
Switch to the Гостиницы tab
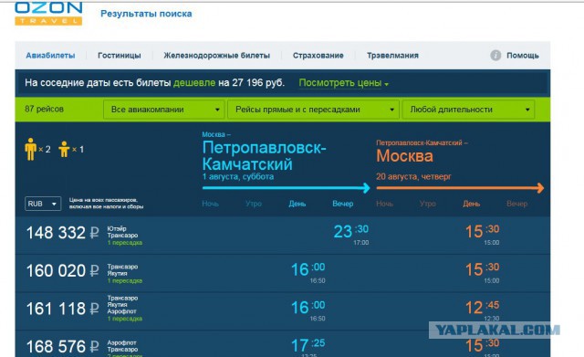120,56
